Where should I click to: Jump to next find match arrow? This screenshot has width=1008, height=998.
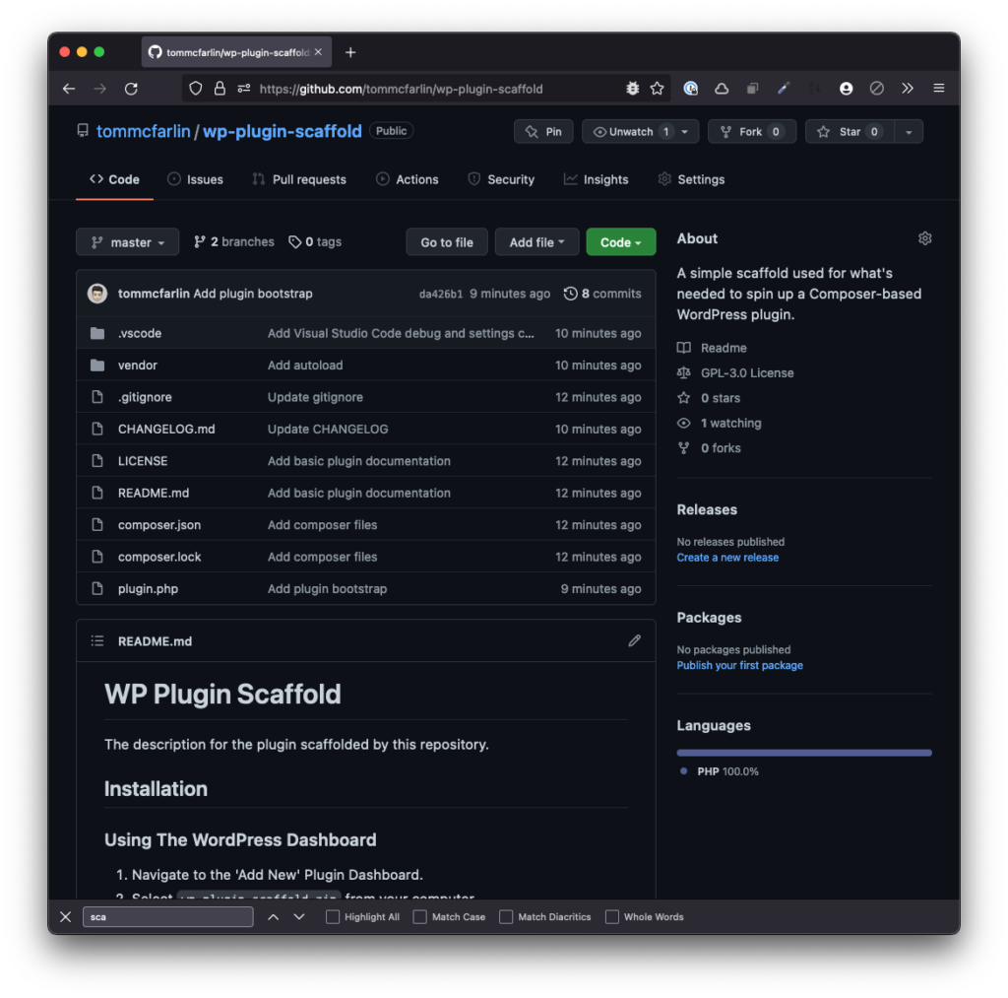299,917
